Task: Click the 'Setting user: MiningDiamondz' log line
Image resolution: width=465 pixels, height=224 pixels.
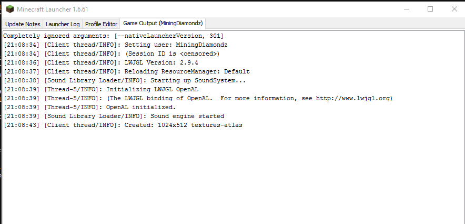Action: coord(116,45)
